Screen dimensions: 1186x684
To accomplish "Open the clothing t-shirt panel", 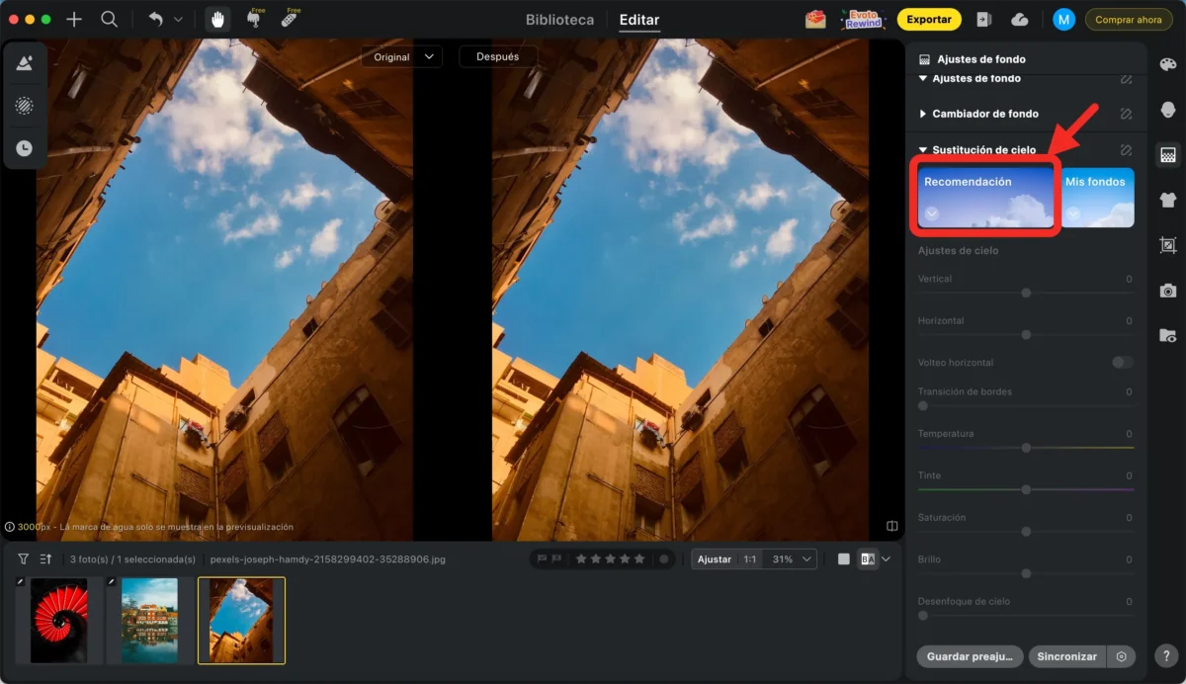I will click(x=1168, y=200).
